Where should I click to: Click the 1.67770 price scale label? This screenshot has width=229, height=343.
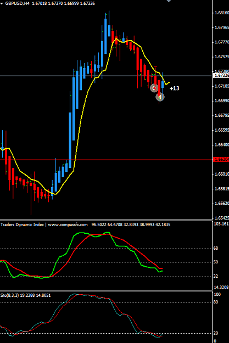click(x=222, y=42)
